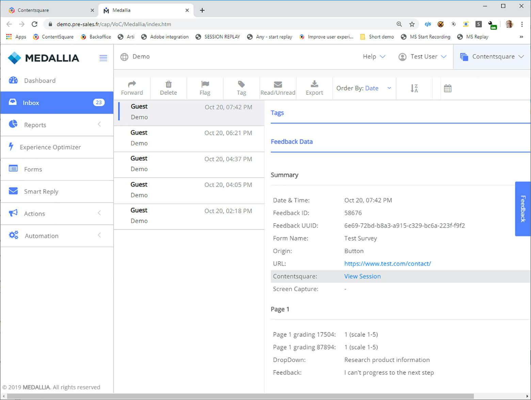Open Apps bookmark shortcut
This screenshot has height=400, width=531.
coord(16,37)
